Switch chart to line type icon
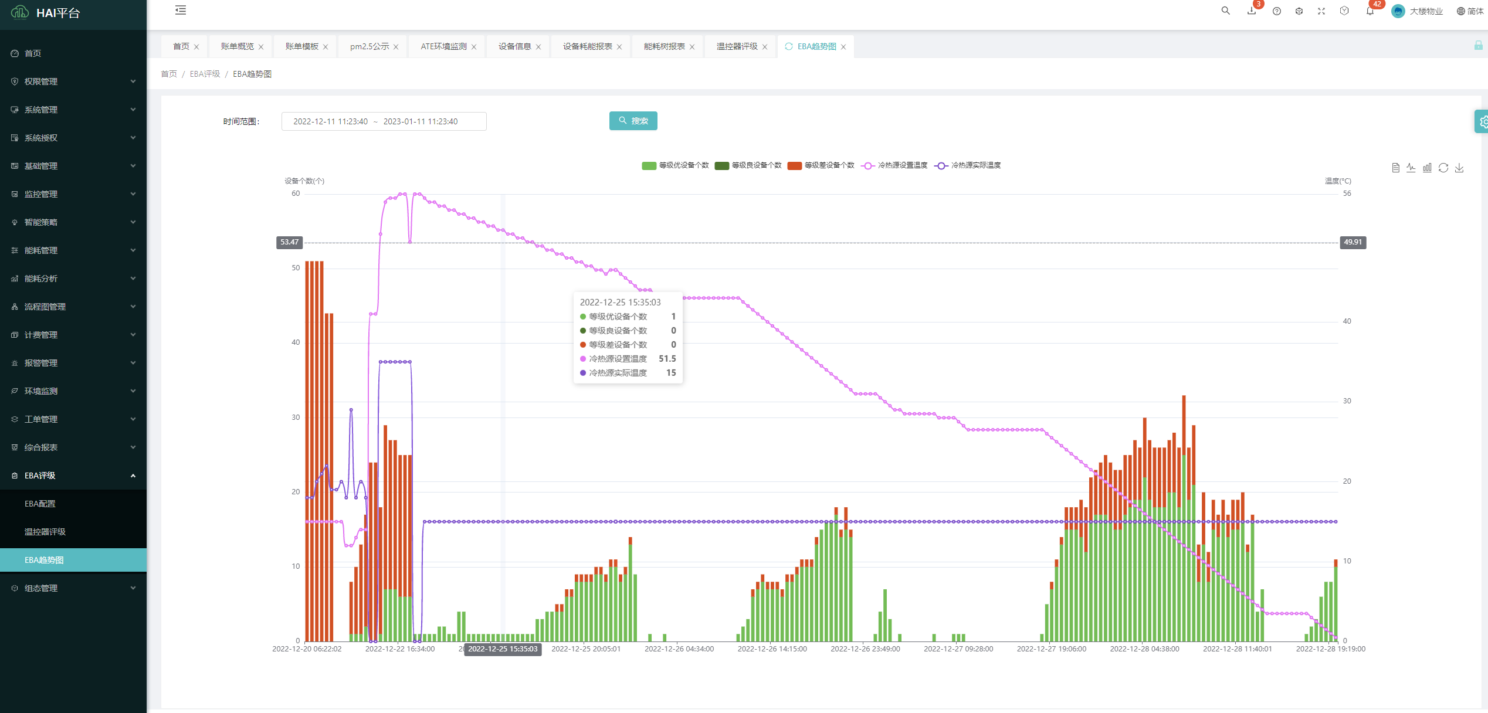1488x713 pixels. pyautogui.click(x=1411, y=168)
